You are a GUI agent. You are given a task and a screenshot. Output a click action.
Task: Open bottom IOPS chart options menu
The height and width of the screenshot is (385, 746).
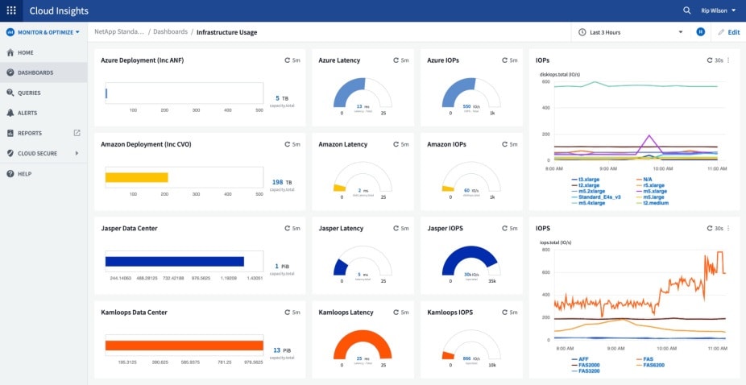(x=728, y=229)
